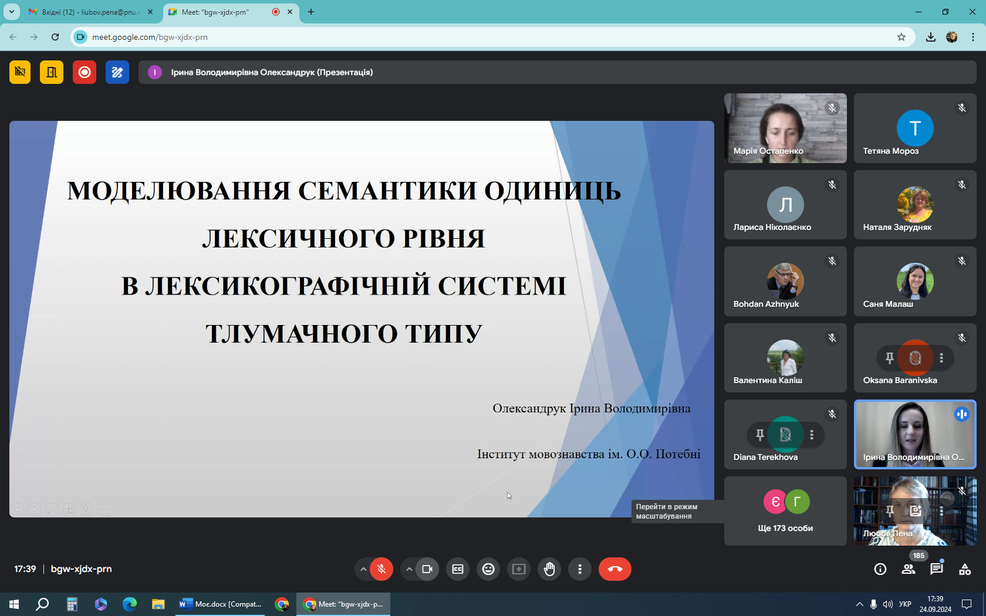Expand audio settings arrow beside microphone
The width and height of the screenshot is (986, 616).
tap(363, 569)
